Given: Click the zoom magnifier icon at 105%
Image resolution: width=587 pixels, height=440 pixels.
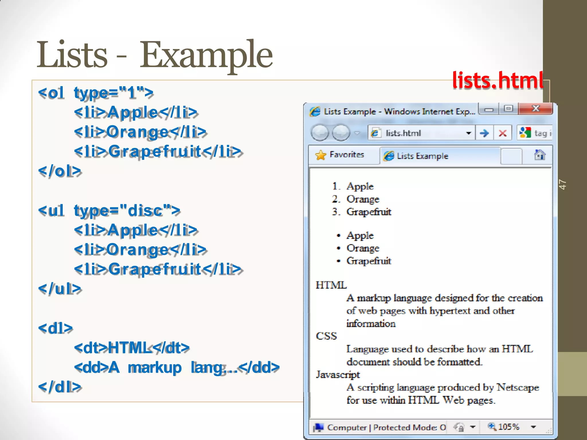Looking at the screenshot, I should tap(492, 427).
